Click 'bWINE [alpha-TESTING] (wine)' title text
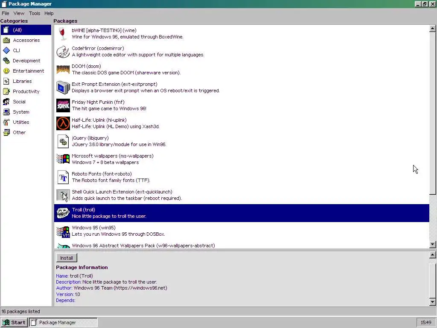The height and width of the screenshot is (328, 437). [x=104, y=30]
